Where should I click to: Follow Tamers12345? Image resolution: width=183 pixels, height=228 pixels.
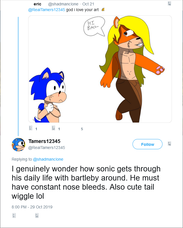pyautogui.click(x=147, y=144)
